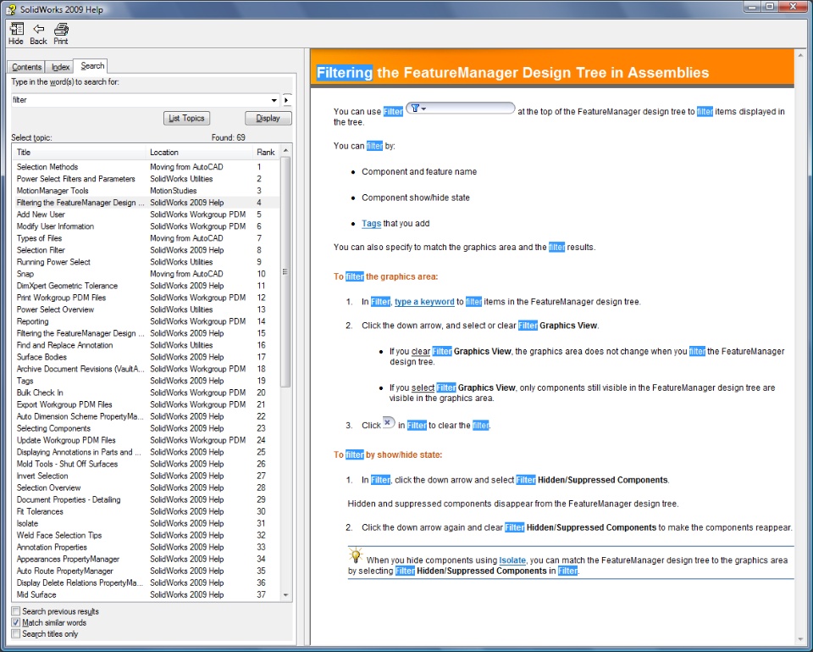
Task: Select the 'Update Workgroup PDM Files' topic
Action: 146,440
